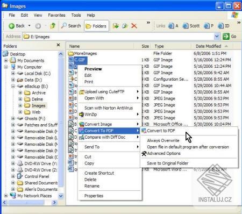Open the Favorites menu
The height and width of the screenshot is (214, 242).
coord(56,15)
